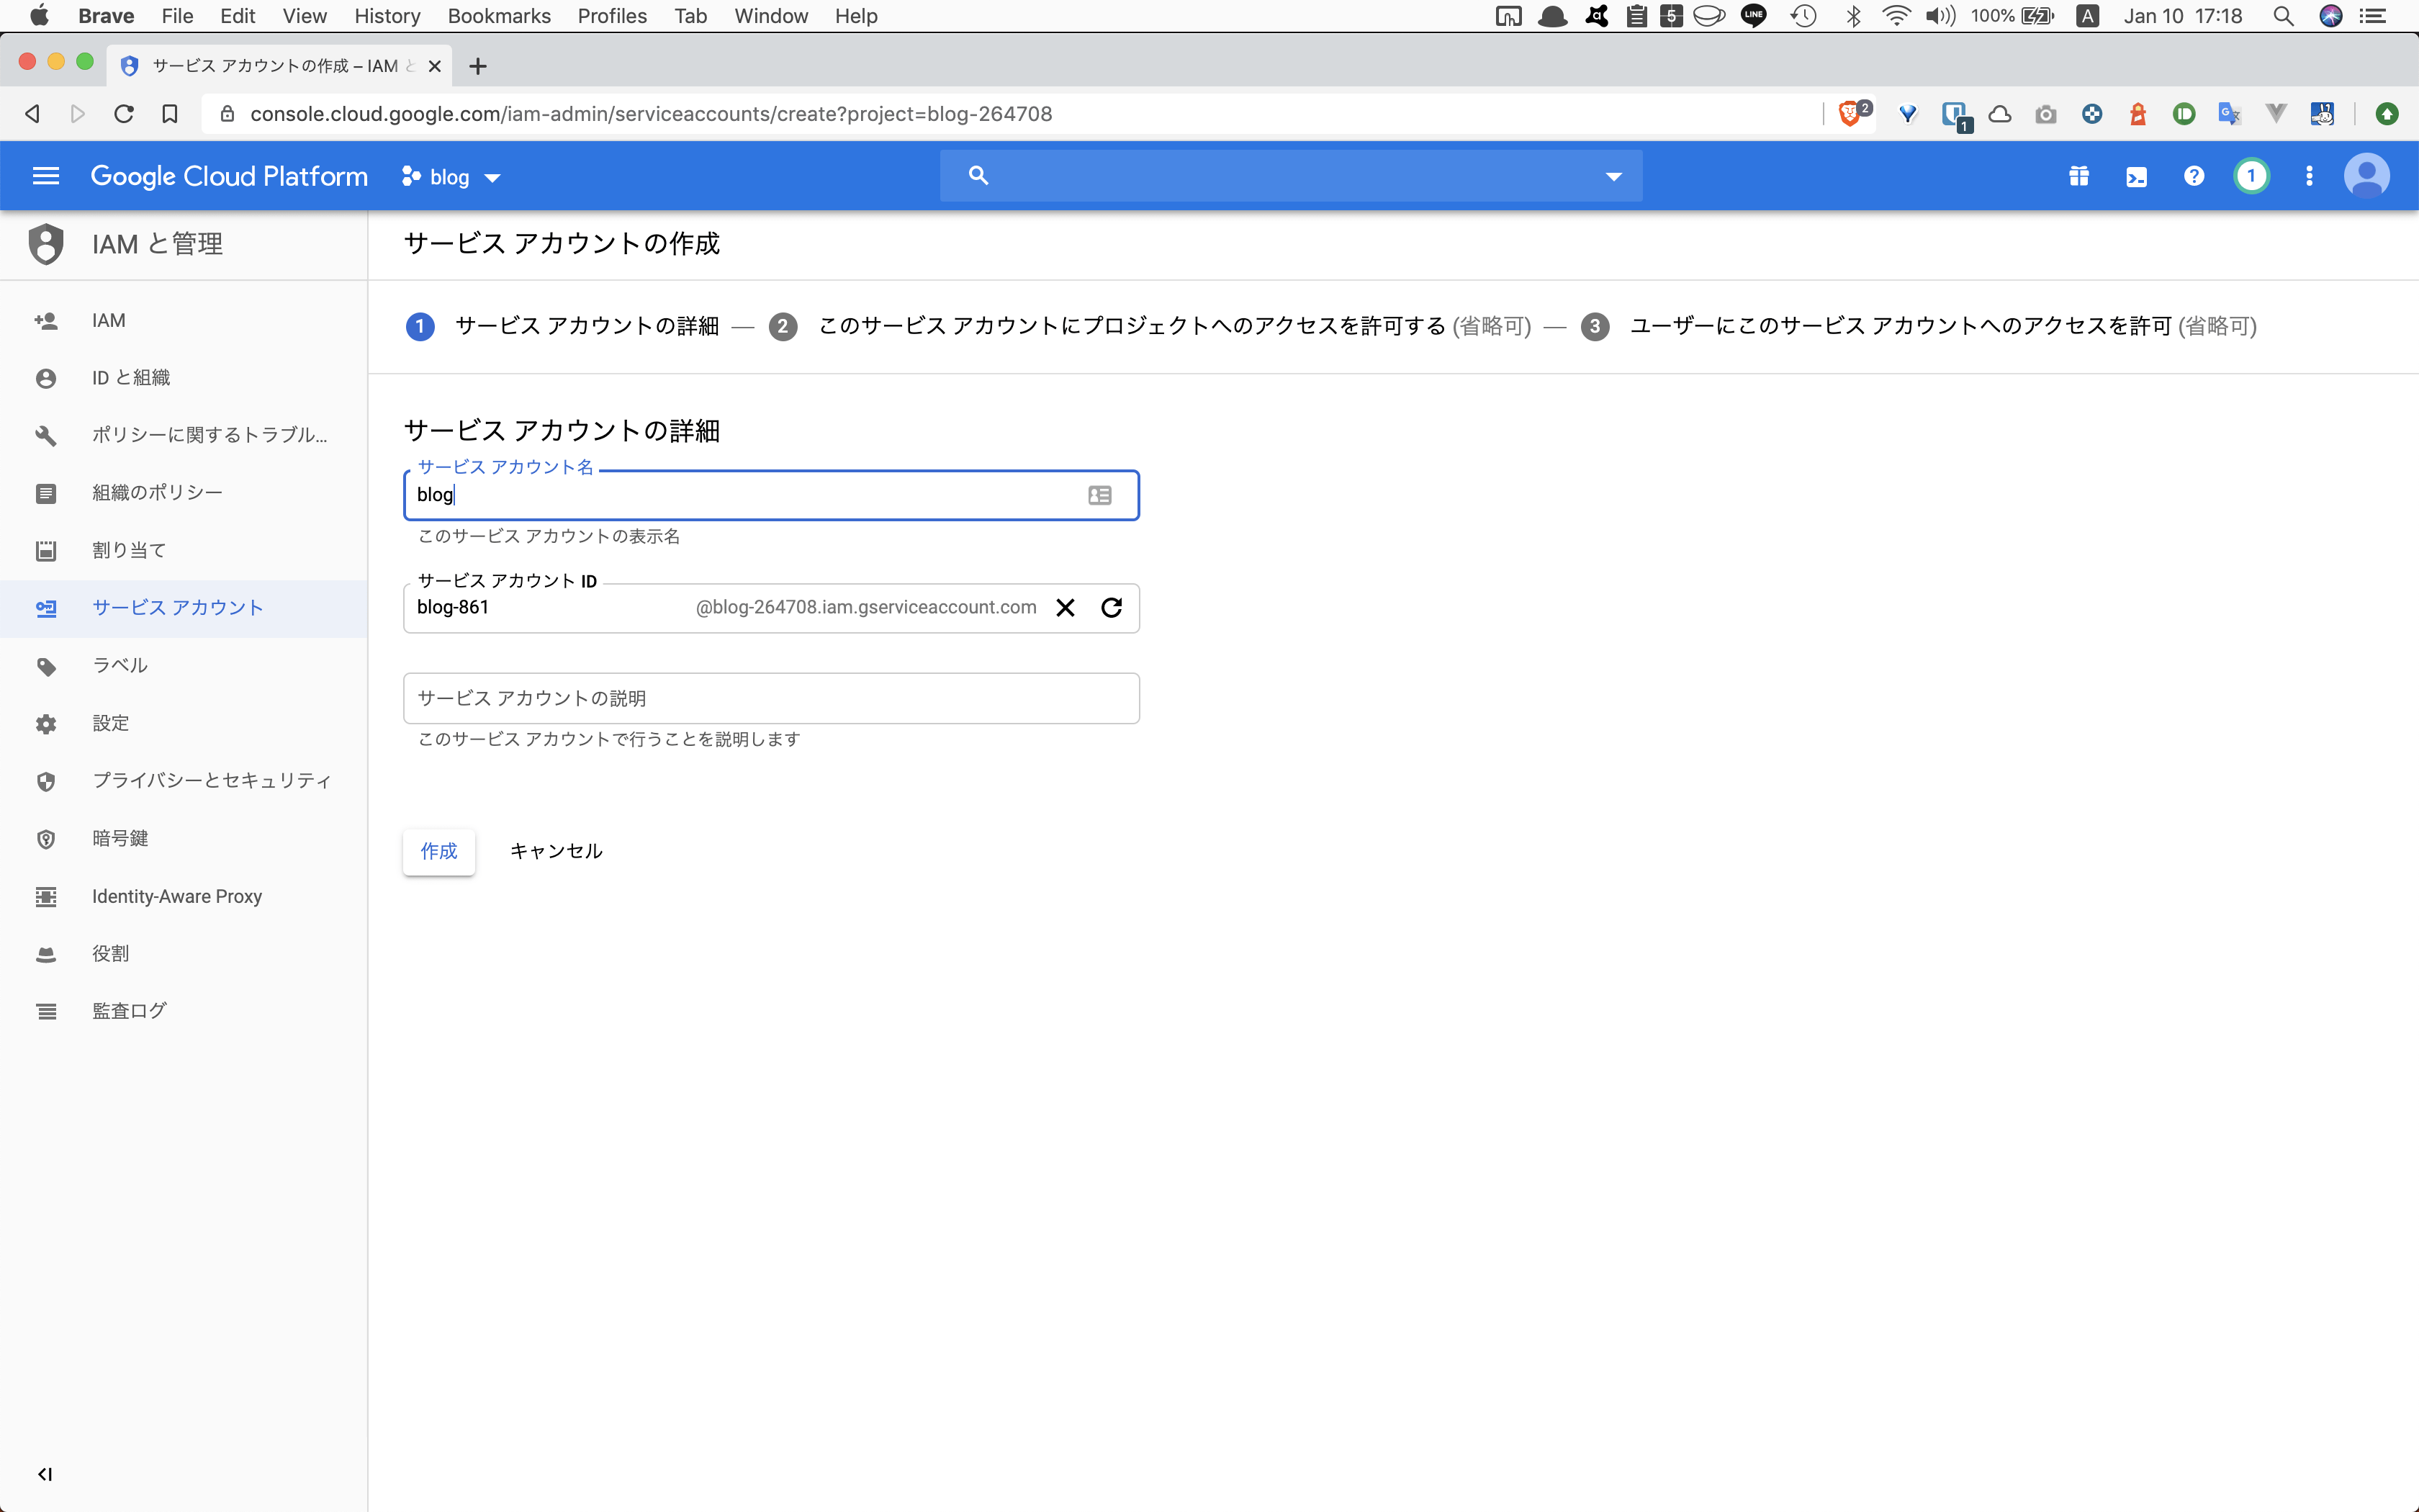Click the Brave Shields icon in the address bar
Viewport: 2419px width, 1512px height.
[1850, 113]
